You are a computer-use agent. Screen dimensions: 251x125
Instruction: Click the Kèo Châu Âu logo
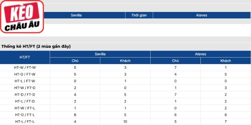click(22, 17)
